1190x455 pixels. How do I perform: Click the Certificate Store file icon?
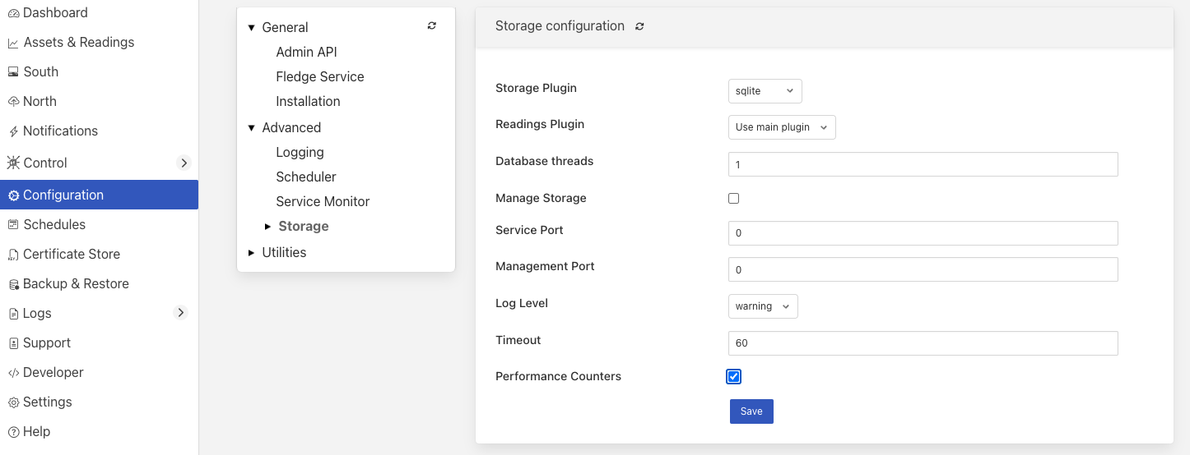click(x=13, y=255)
